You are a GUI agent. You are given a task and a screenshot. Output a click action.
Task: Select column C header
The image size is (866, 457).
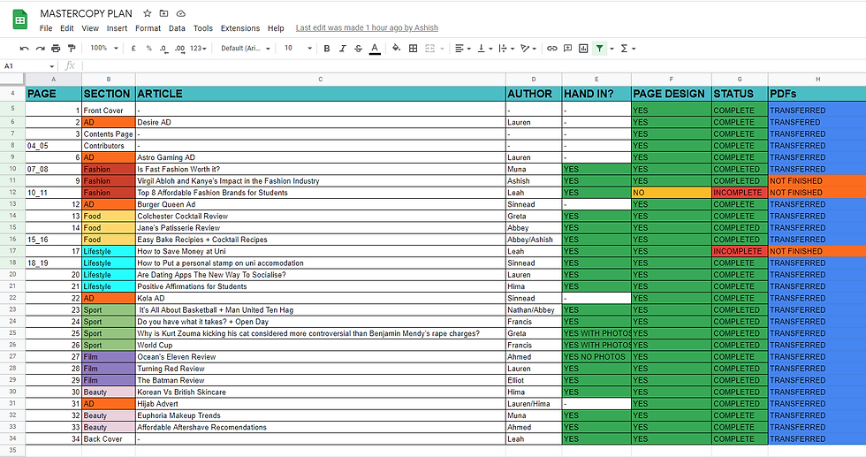click(x=320, y=80)
